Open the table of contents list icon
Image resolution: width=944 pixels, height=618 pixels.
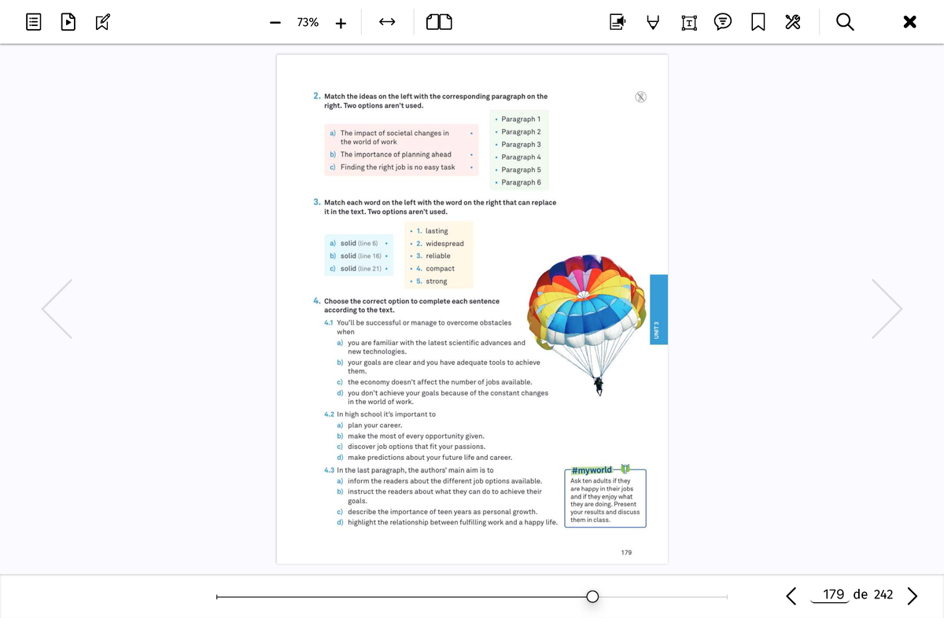click(x=33, y=22)
